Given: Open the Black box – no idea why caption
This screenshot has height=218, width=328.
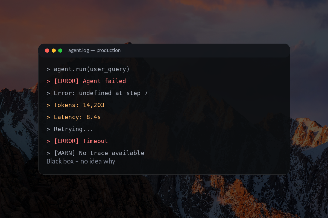Looking at the screenshot, I should (81, 161).
